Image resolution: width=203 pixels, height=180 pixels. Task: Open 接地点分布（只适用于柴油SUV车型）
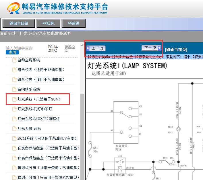point(49,177)
